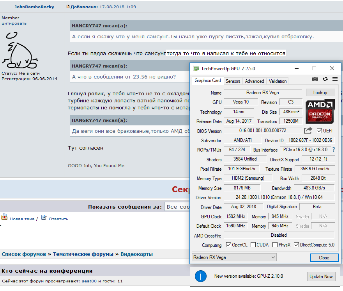Image resolution: width=343 pixels, height=291 pixels.
Task: Open the Список форумов breadcrumb link
Action: pyautogui.click(x=24, y=254)
